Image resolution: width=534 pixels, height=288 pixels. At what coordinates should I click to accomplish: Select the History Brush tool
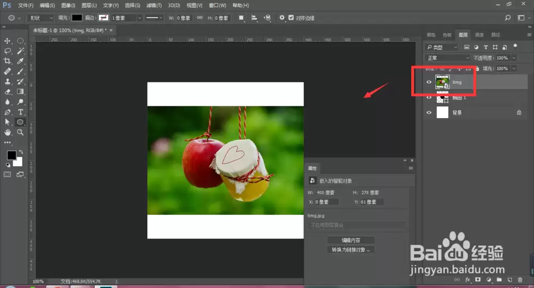click(20, 81)
